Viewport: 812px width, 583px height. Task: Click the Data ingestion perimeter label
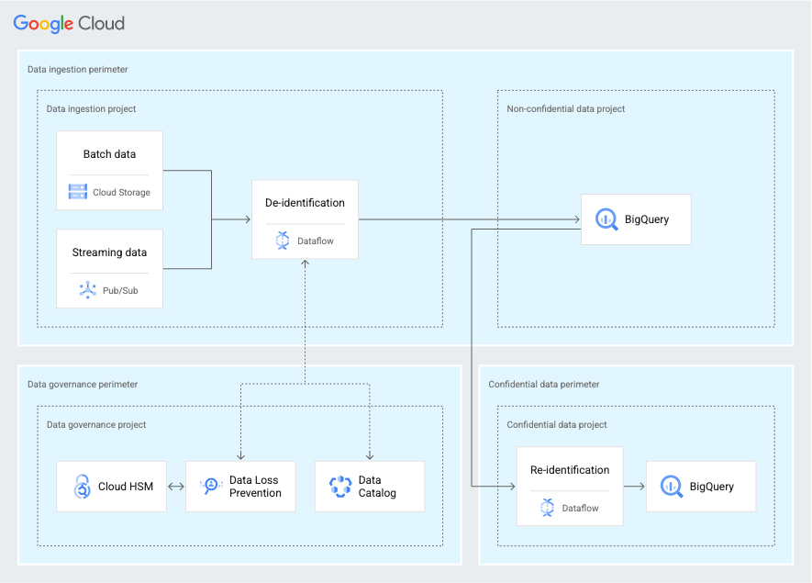77,69
